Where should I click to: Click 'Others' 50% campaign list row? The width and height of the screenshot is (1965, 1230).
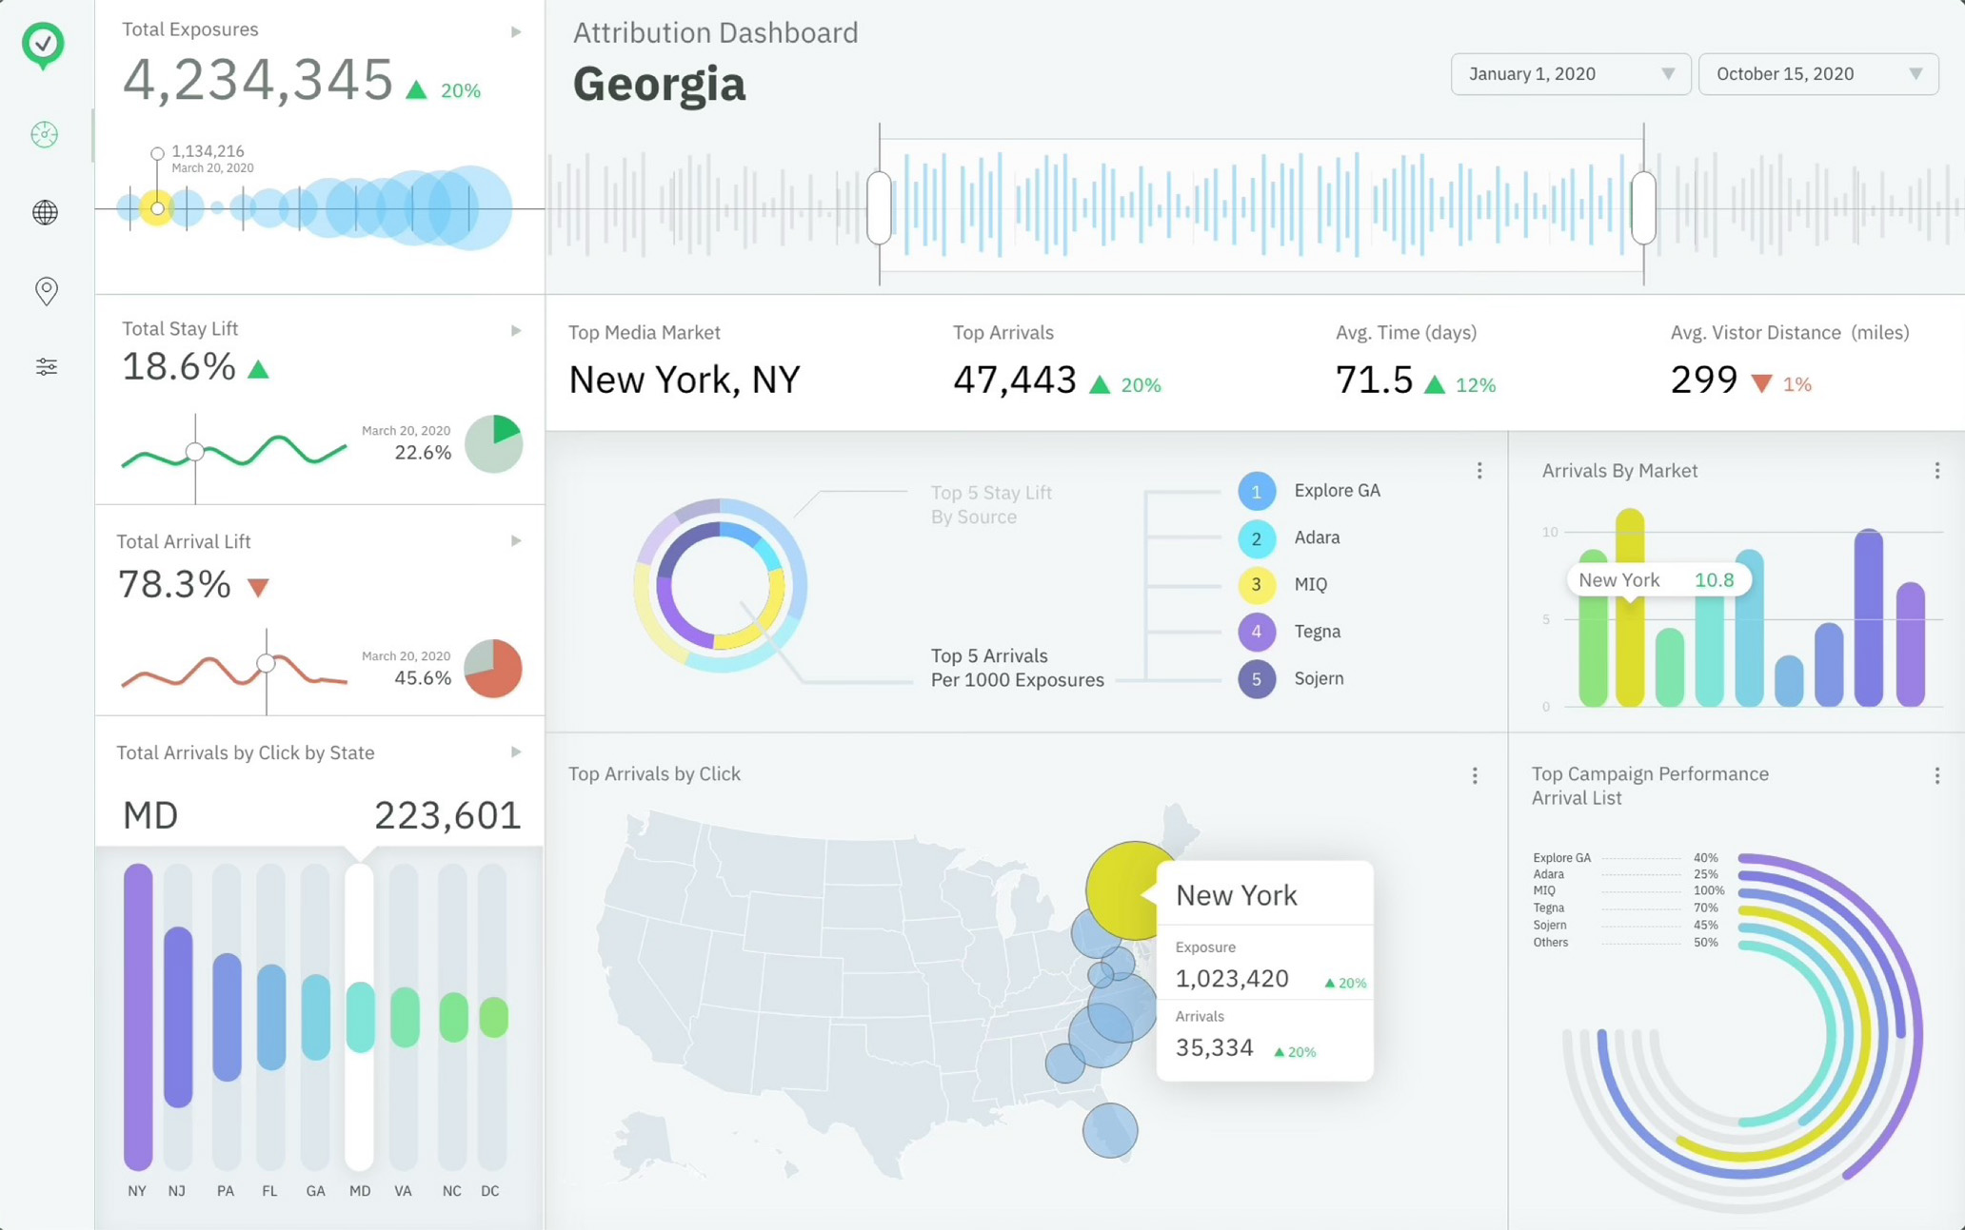point(1626,943)
